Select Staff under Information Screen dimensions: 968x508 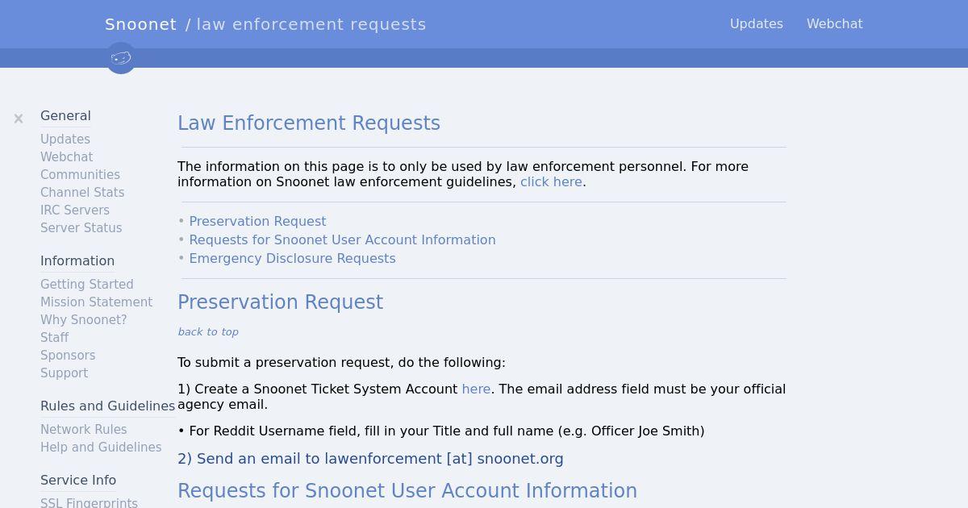click(54, 338)
